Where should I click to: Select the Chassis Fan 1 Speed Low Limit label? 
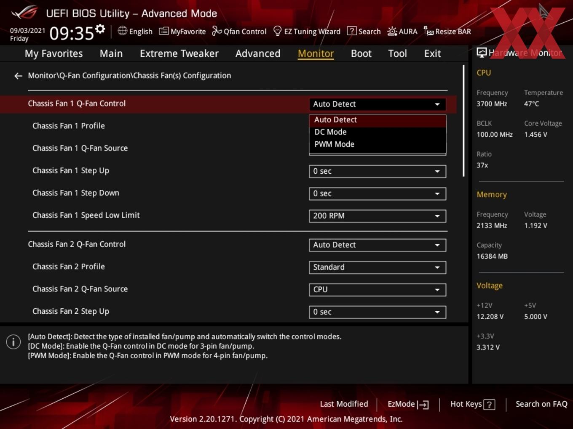tap(86, 215)
